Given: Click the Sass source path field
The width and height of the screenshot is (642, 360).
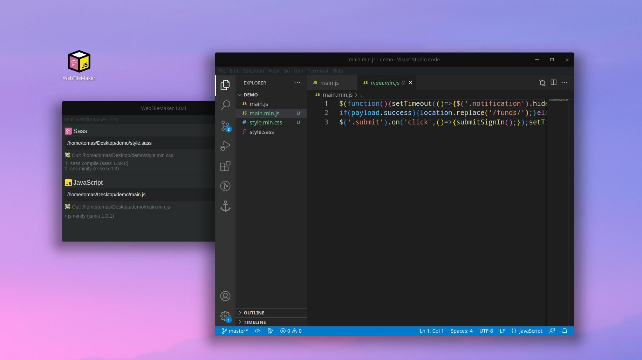Looking at the screenshot, I should point(139,143).
